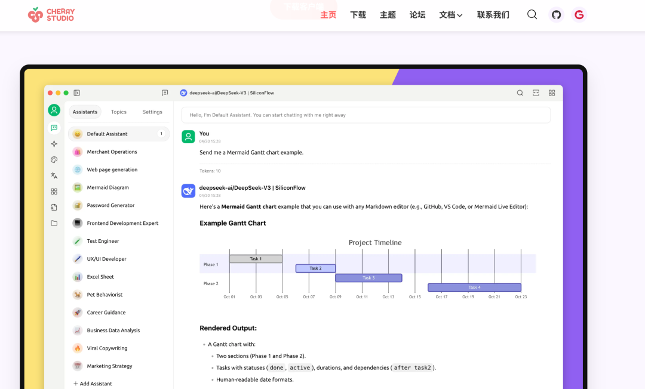Screen dimensions: 645x389
Task: Select the Web page generation assistant
Action: [x=119, y=169]
